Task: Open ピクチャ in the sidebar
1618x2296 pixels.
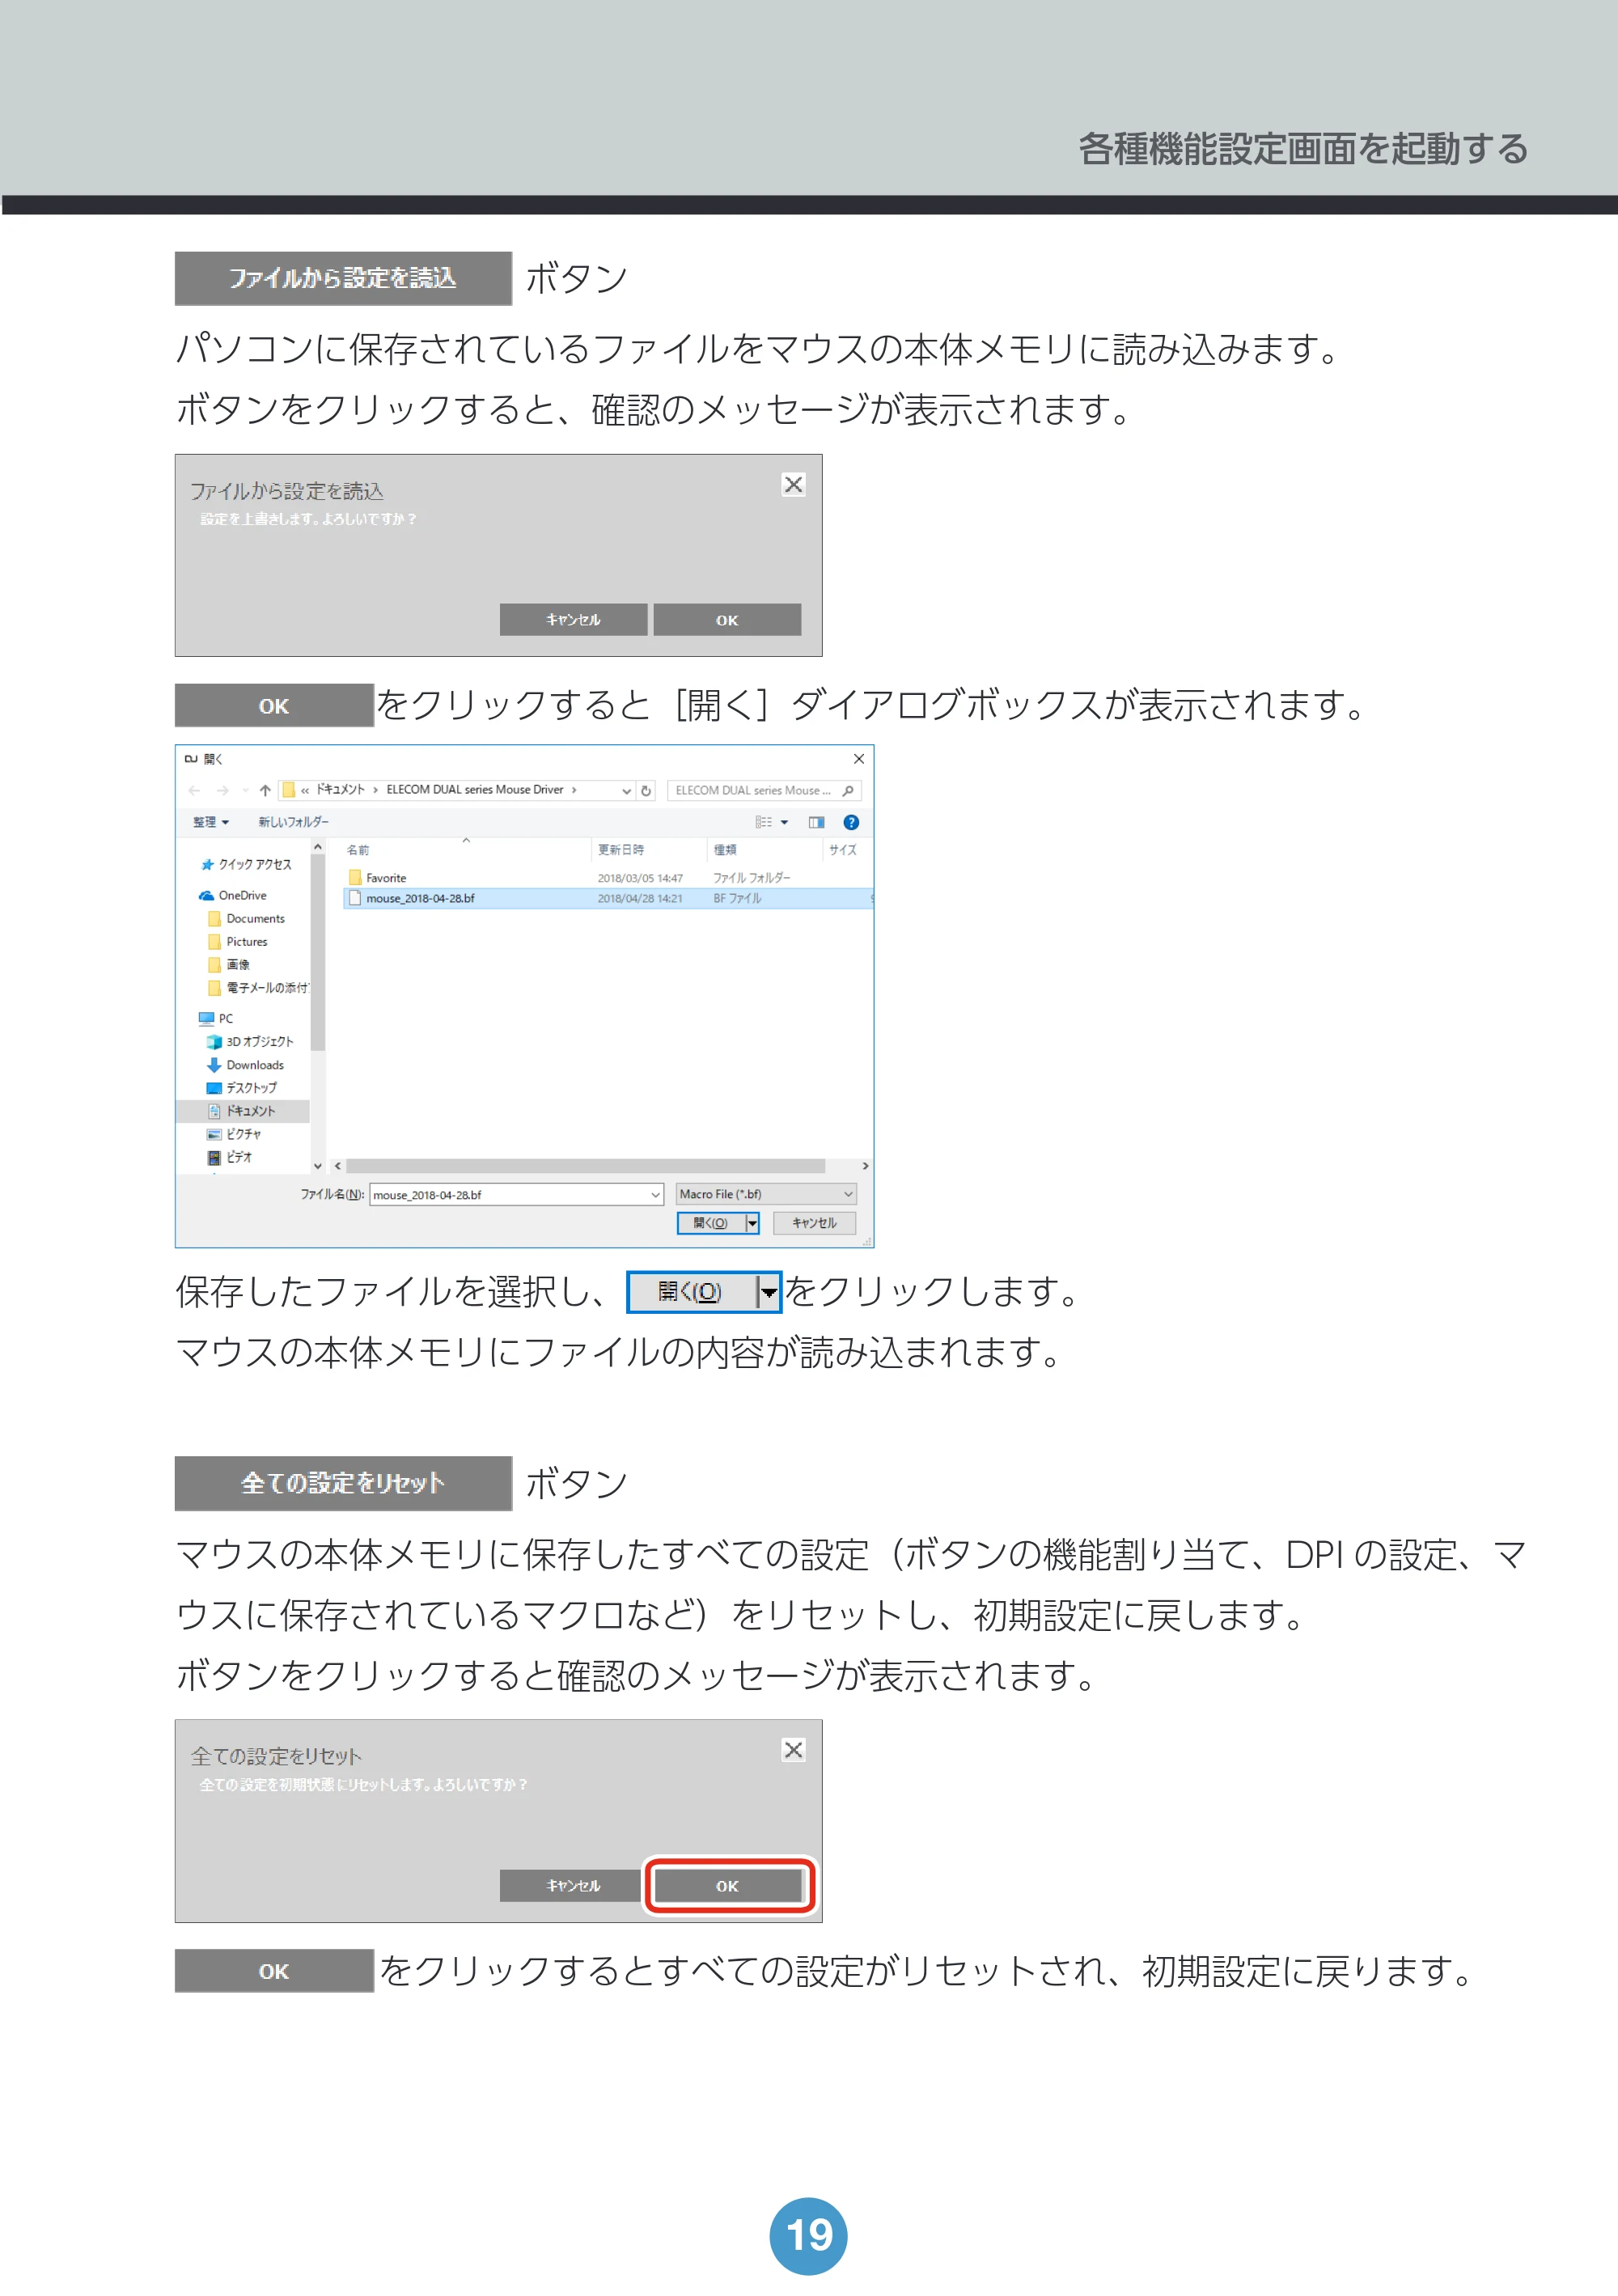Action: pyautogui.click(x=234, y=1133)
